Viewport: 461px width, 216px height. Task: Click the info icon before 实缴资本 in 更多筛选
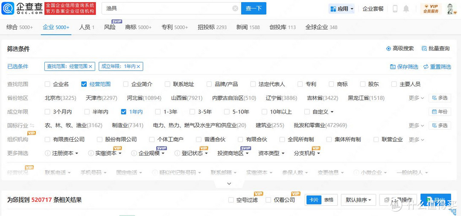tap(90, 153)
